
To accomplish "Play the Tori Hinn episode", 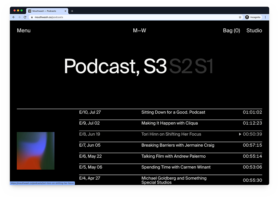I will [x=240, y=134].
